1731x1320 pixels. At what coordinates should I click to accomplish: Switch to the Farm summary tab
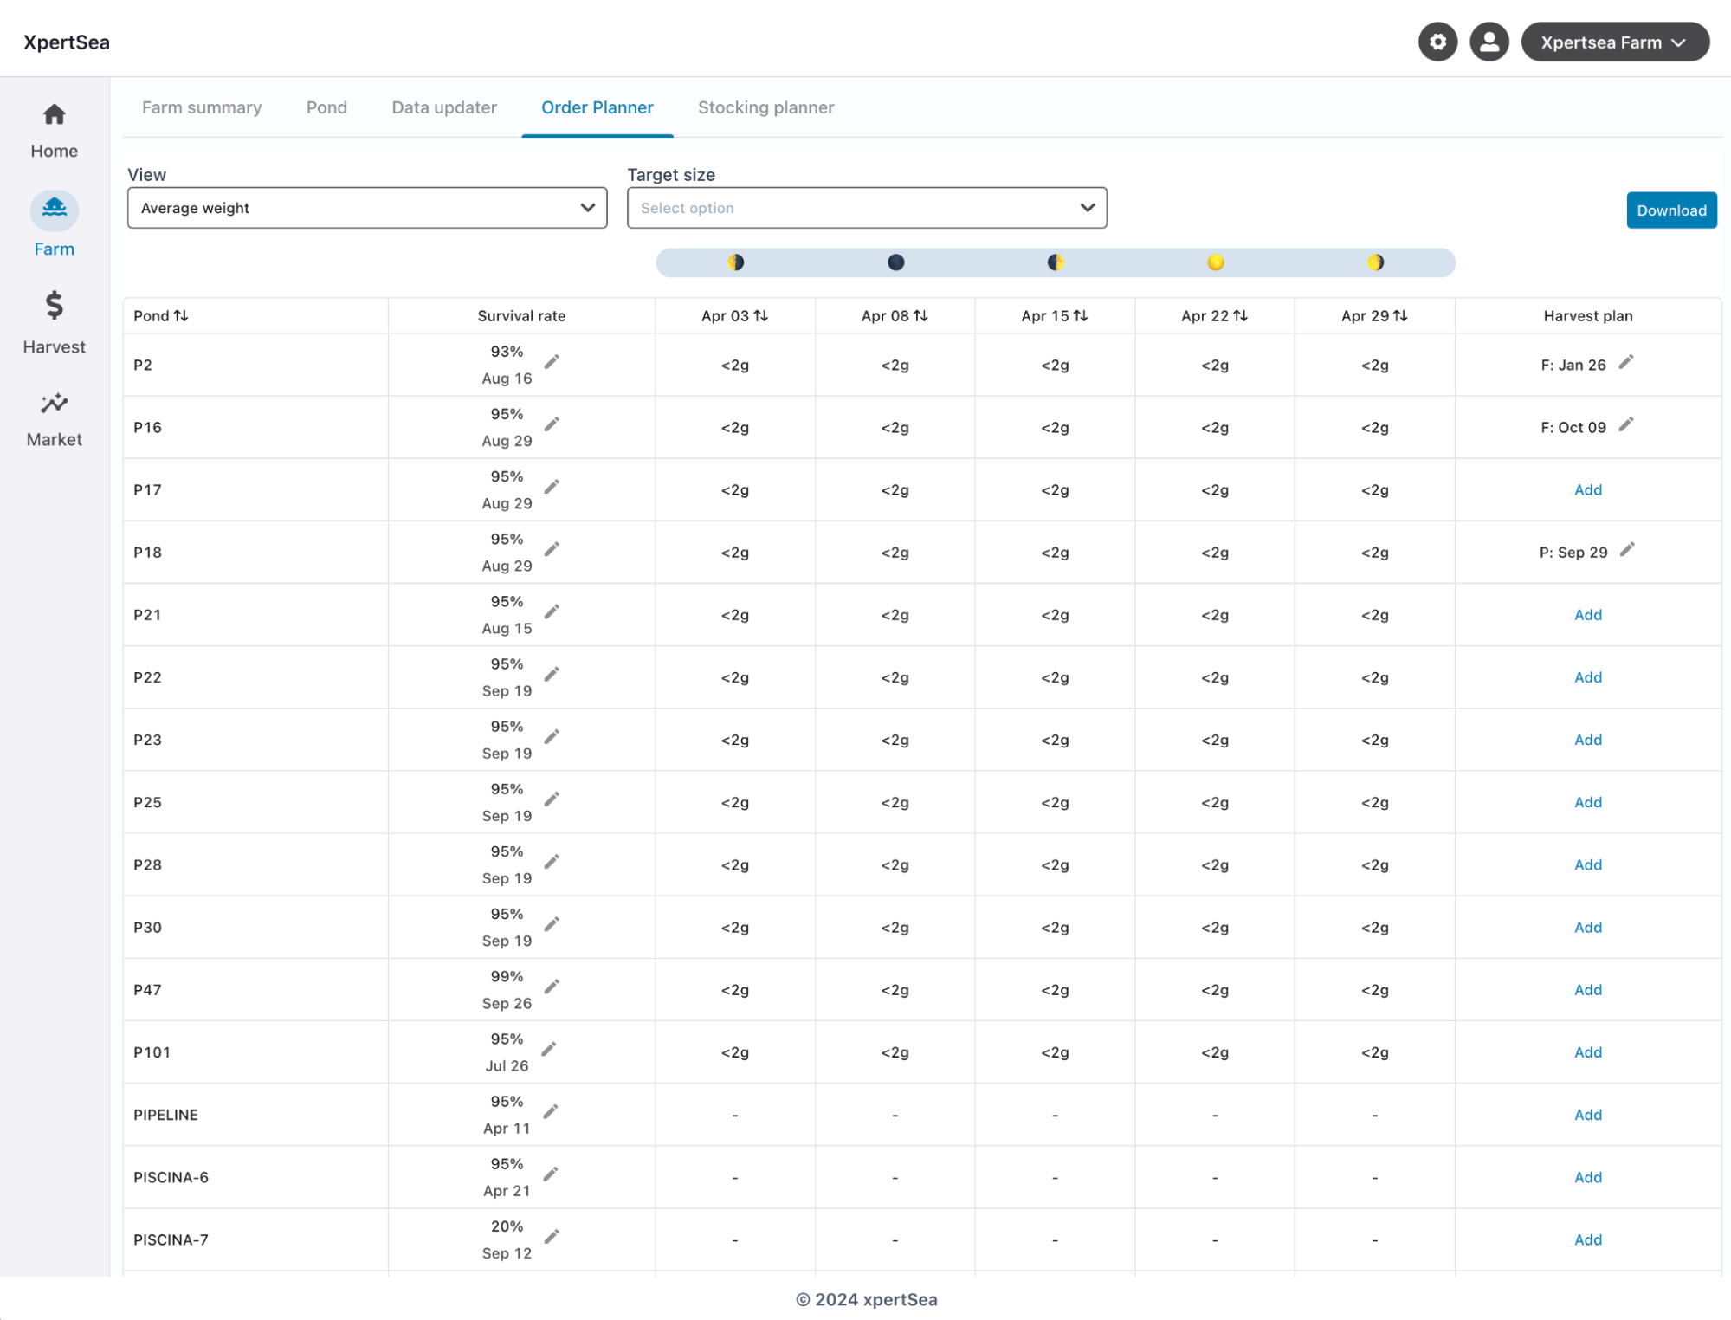202,107
